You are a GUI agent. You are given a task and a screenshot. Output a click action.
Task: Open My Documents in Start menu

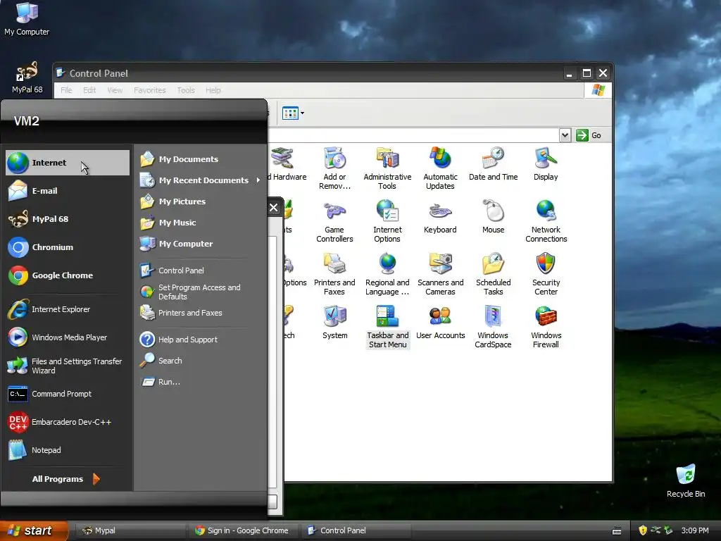pyautogui.click(x=200, y=159)
